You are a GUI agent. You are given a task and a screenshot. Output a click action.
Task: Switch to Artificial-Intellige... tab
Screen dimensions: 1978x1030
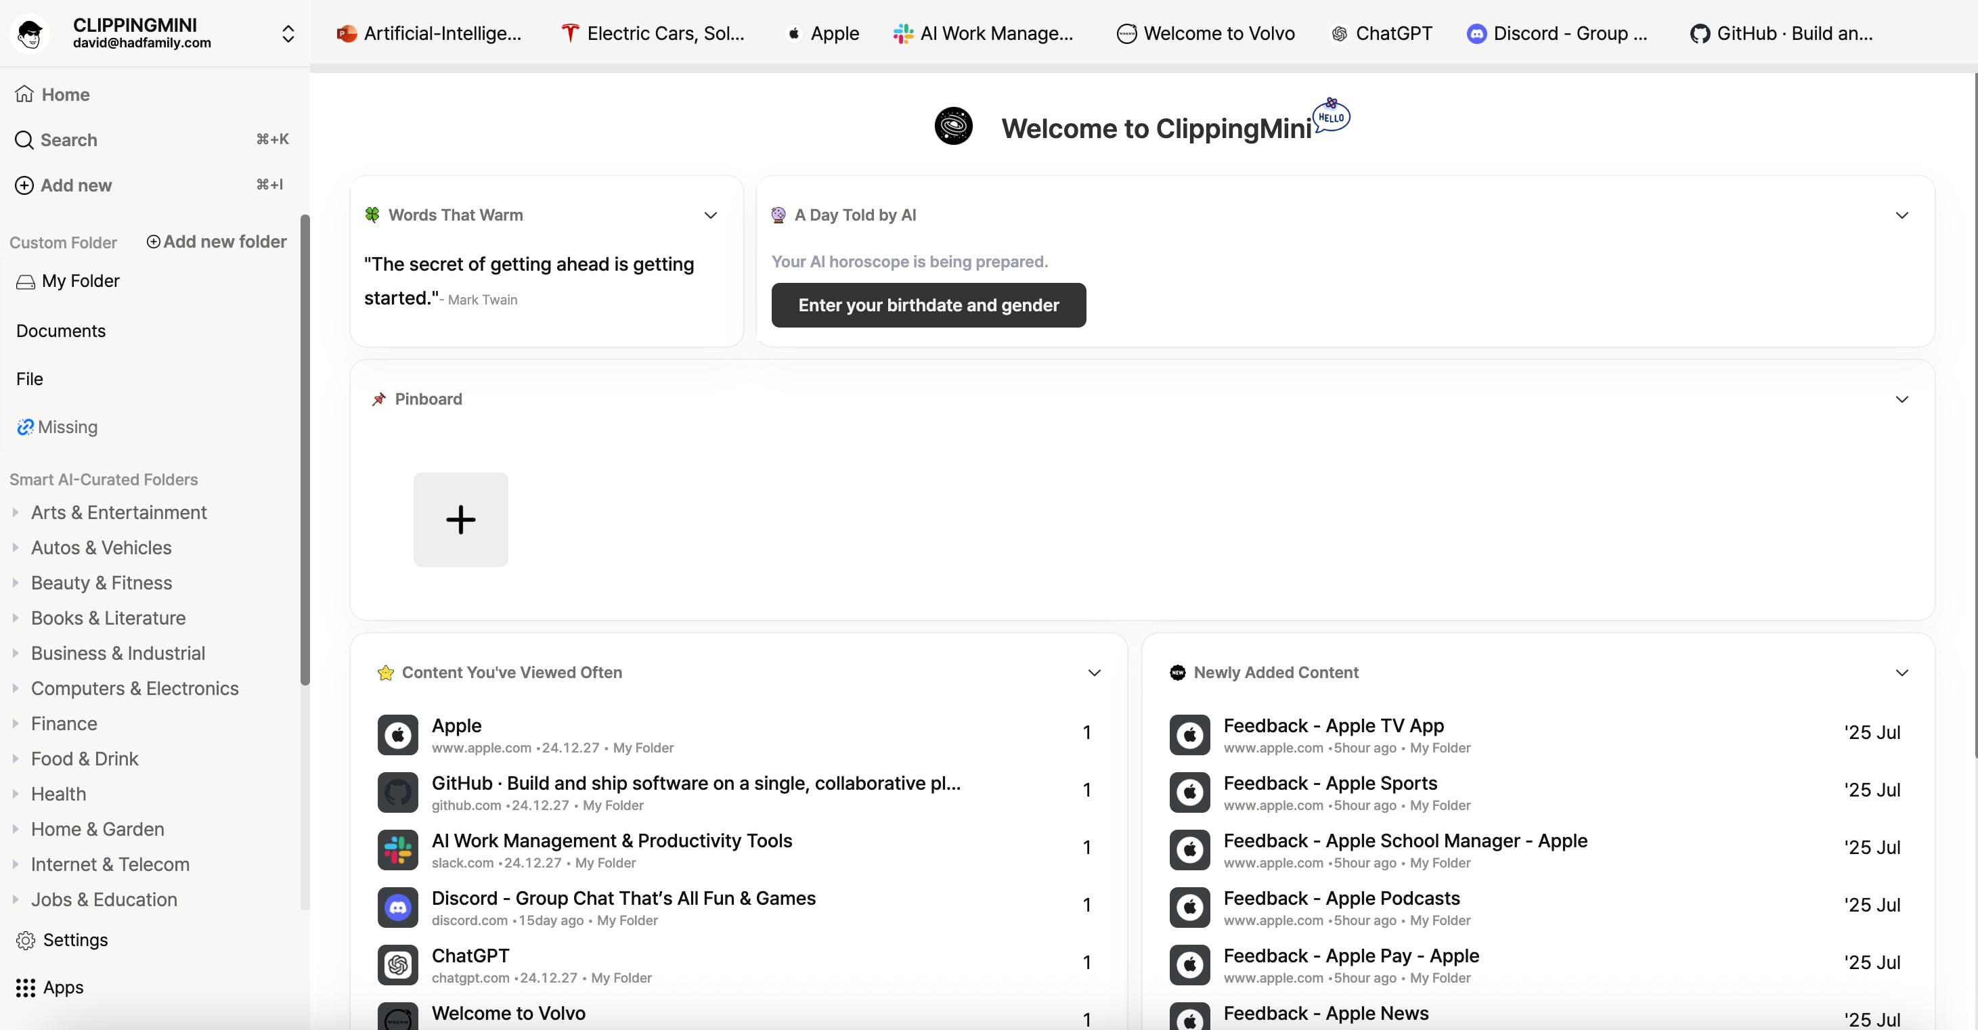point(430,33)
